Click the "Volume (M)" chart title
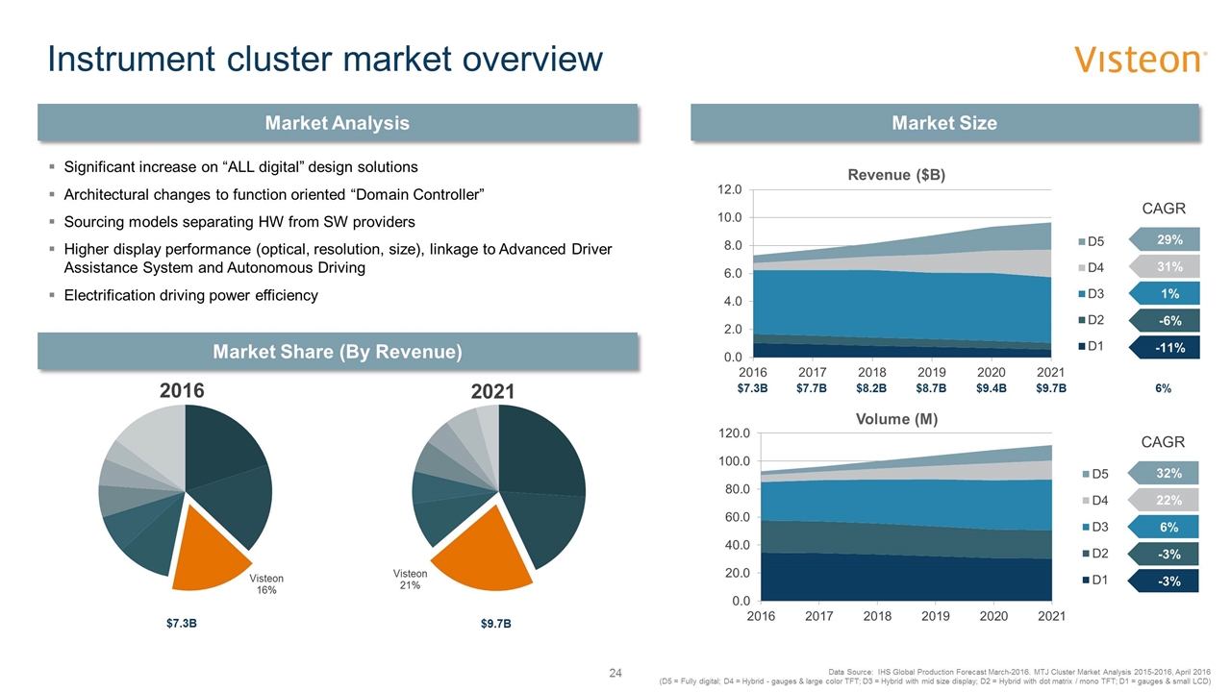Screen dimensions: 1231x692 point(895,419)
